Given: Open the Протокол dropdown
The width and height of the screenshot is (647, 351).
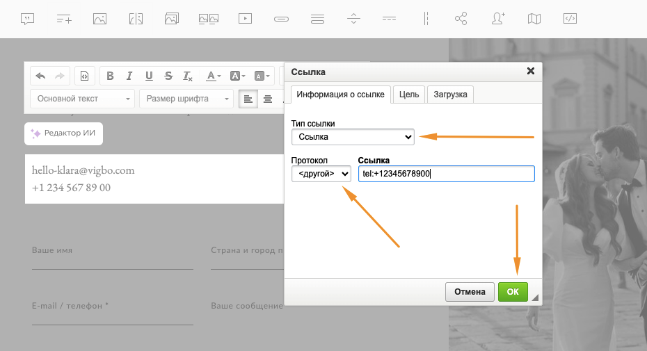Looking at the screenshot, I should (321, 174).
